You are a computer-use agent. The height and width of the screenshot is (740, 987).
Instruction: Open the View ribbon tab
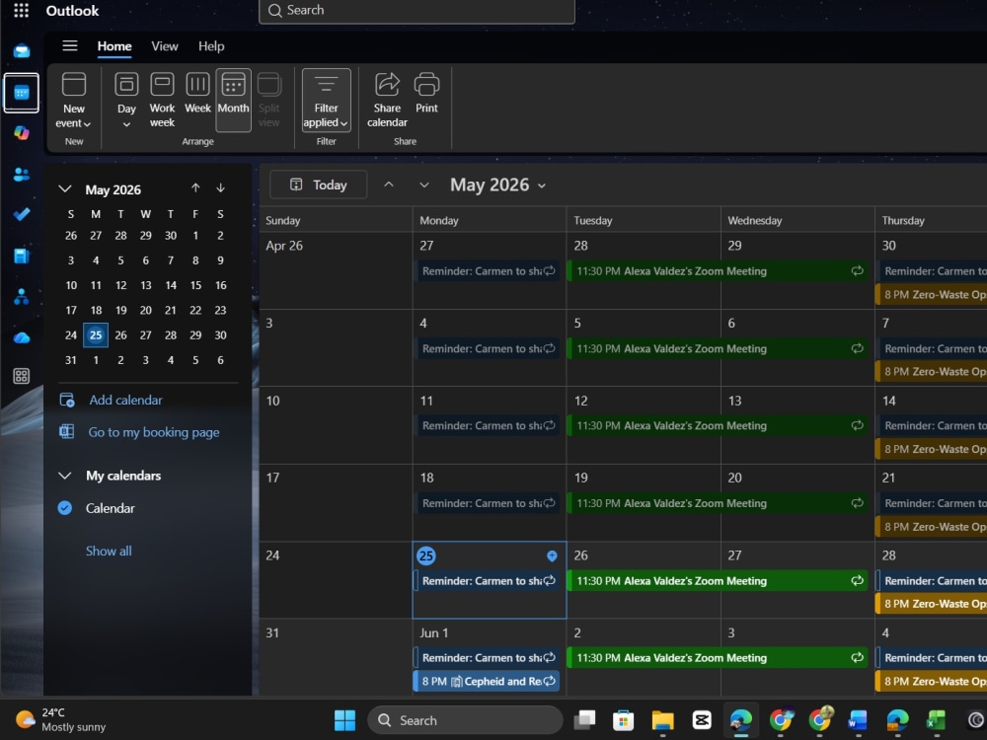pos(164,46)
